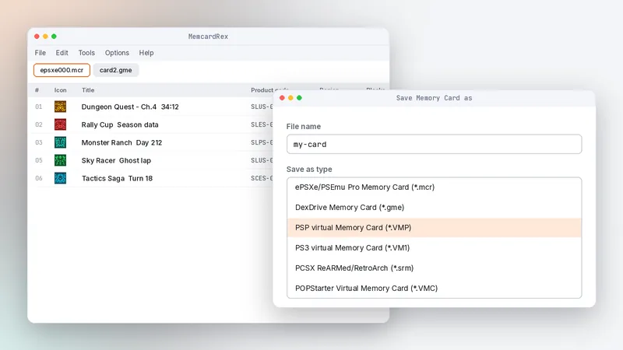The height and width of the screenshot is (350, 623).
Task: Open the Tools menu
Action: (x=86, y=53)
